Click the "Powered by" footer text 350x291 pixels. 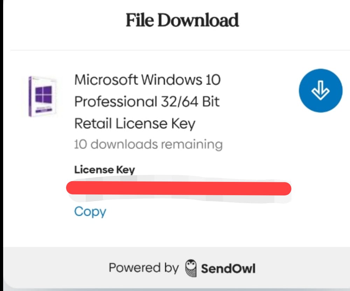[x=143, y=268]
